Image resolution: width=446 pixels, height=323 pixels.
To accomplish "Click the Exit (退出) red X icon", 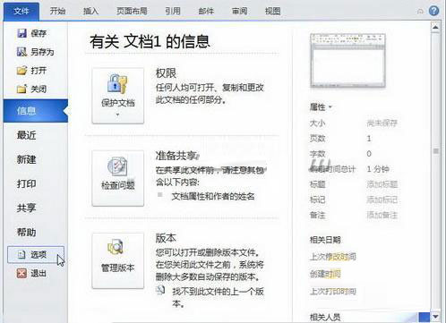I will coord(21,273).
